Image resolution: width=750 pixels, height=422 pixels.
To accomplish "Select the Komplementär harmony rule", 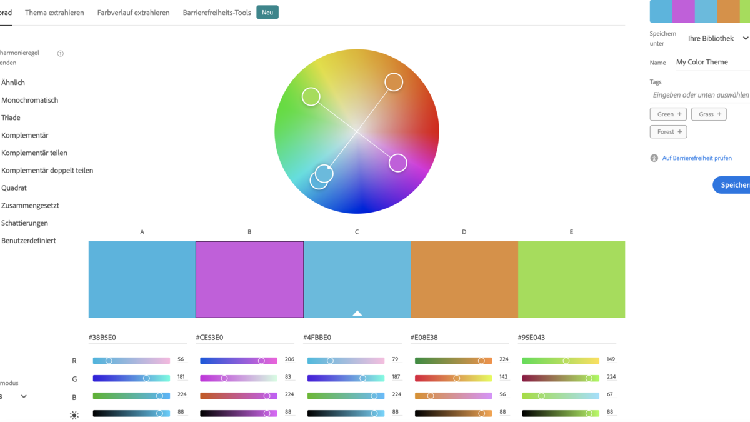I will [x=25, y=135].
